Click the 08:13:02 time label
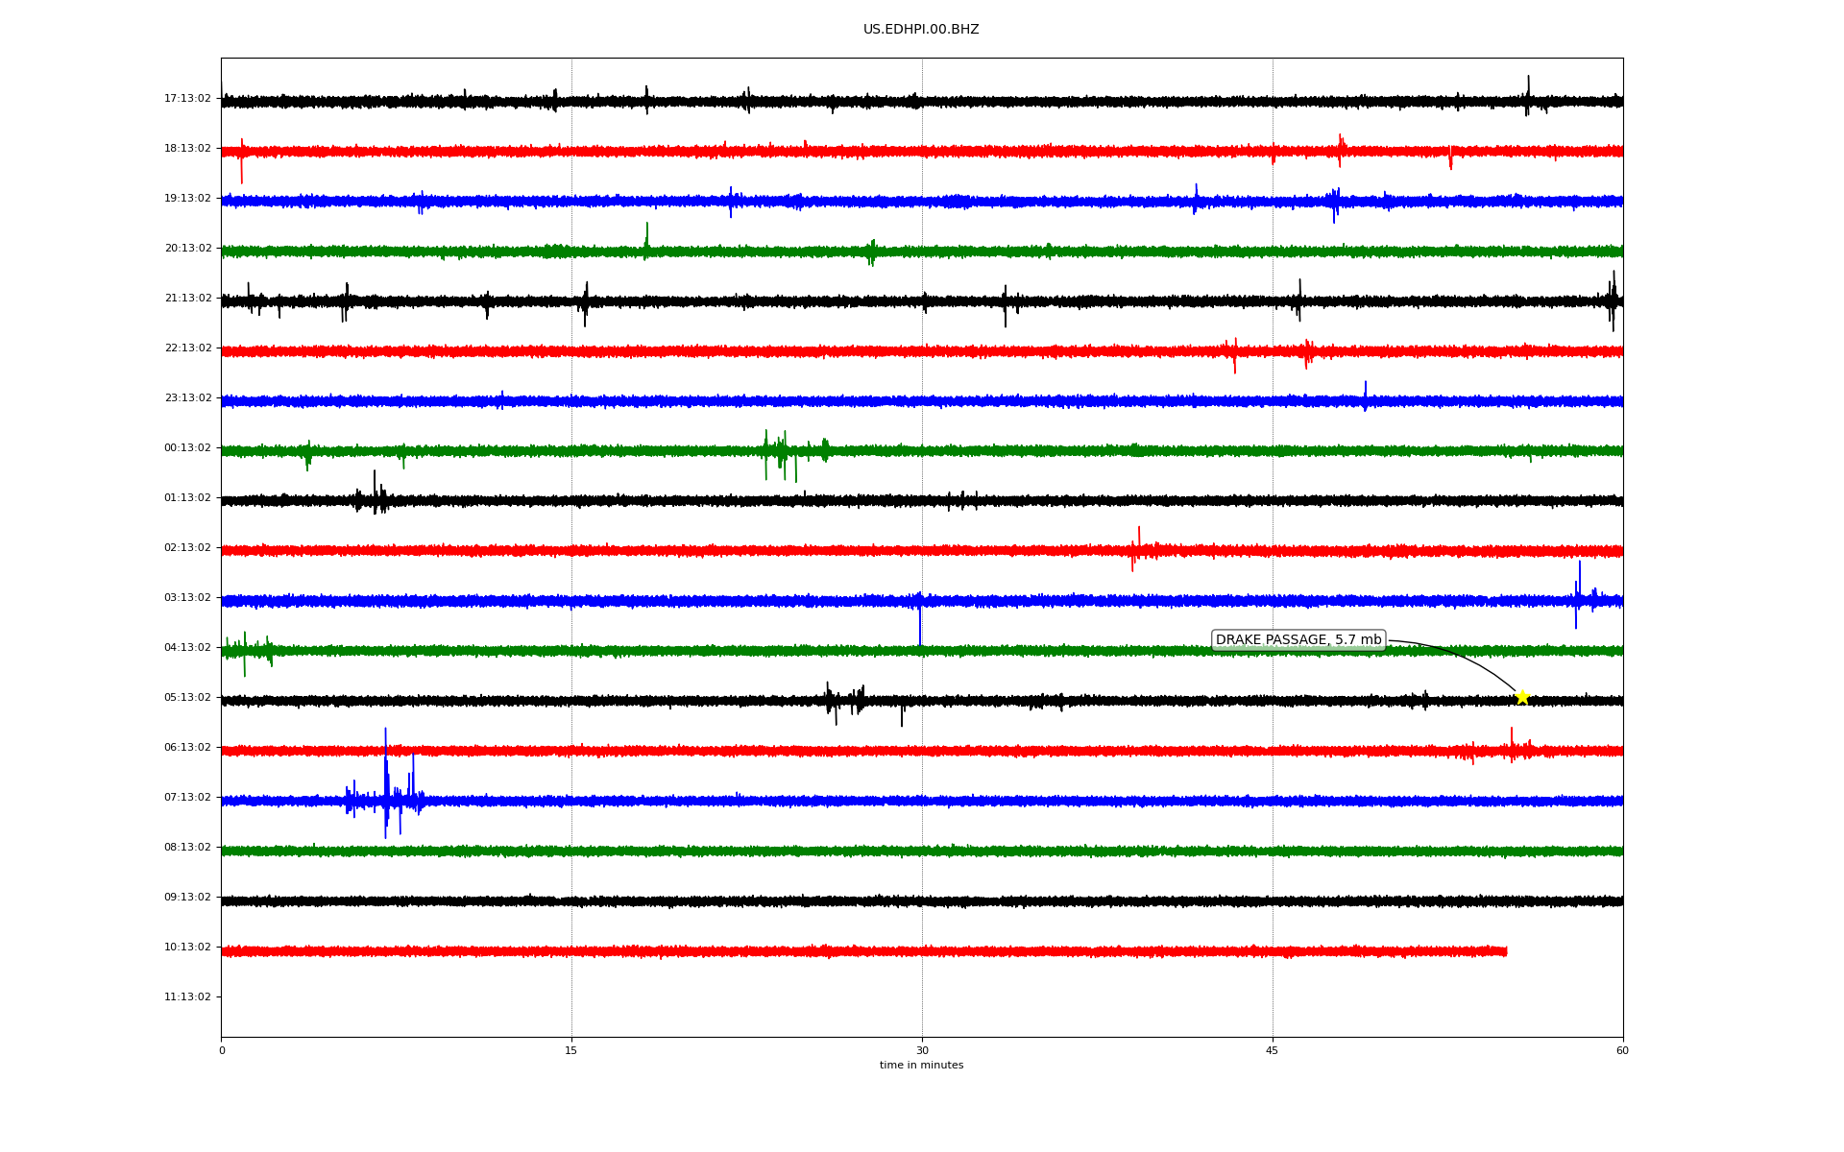The width and height of the screenshot is (1844, 1152). click(x=187, y=847)
